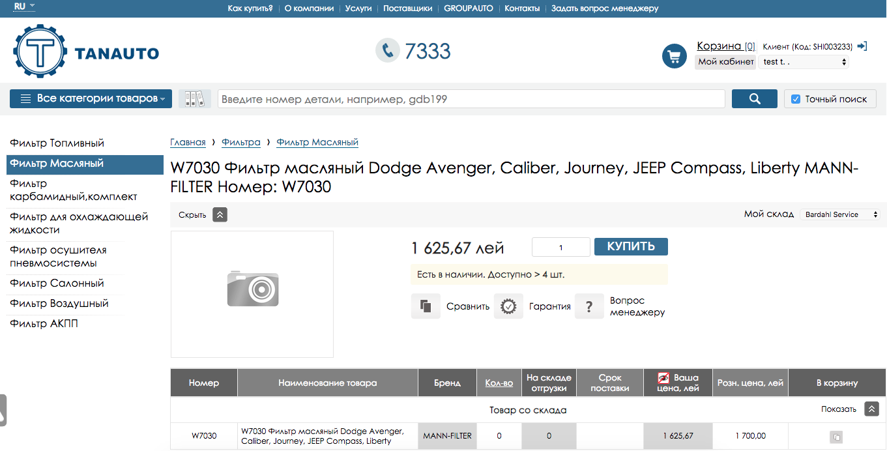Viewport: 887px width, 451px height.
Task: Click the Compare copy icon
Action: 426,306
